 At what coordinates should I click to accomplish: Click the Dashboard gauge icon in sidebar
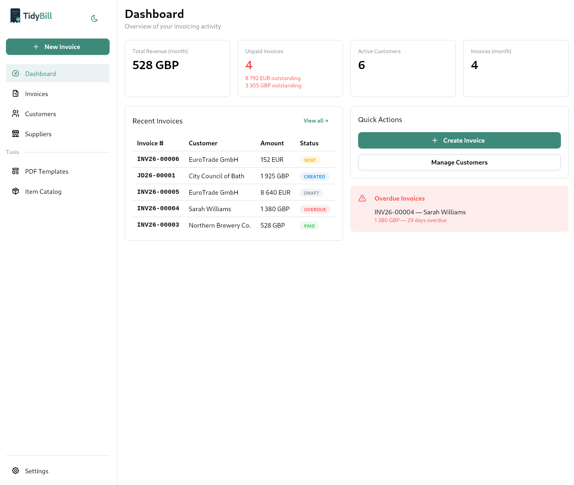[x=16, y=73]
